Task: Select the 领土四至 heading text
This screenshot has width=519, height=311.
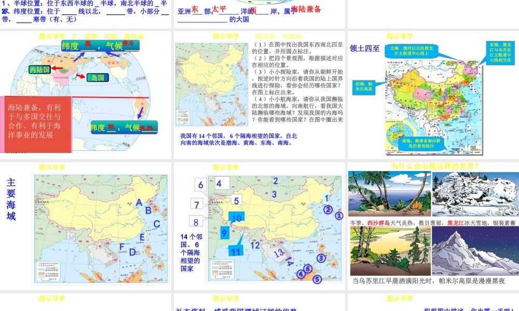Action: [x=365, y=48]
